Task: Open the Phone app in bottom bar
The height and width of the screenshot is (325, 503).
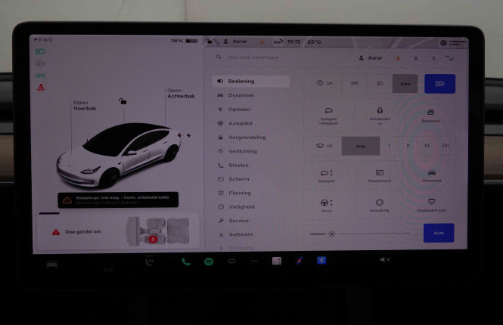Action: (186, 262)
